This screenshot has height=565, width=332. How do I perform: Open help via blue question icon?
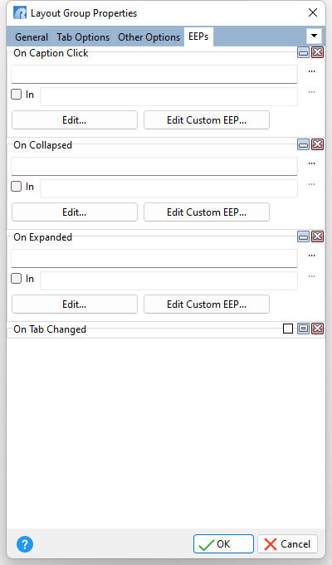pos(25,543)
